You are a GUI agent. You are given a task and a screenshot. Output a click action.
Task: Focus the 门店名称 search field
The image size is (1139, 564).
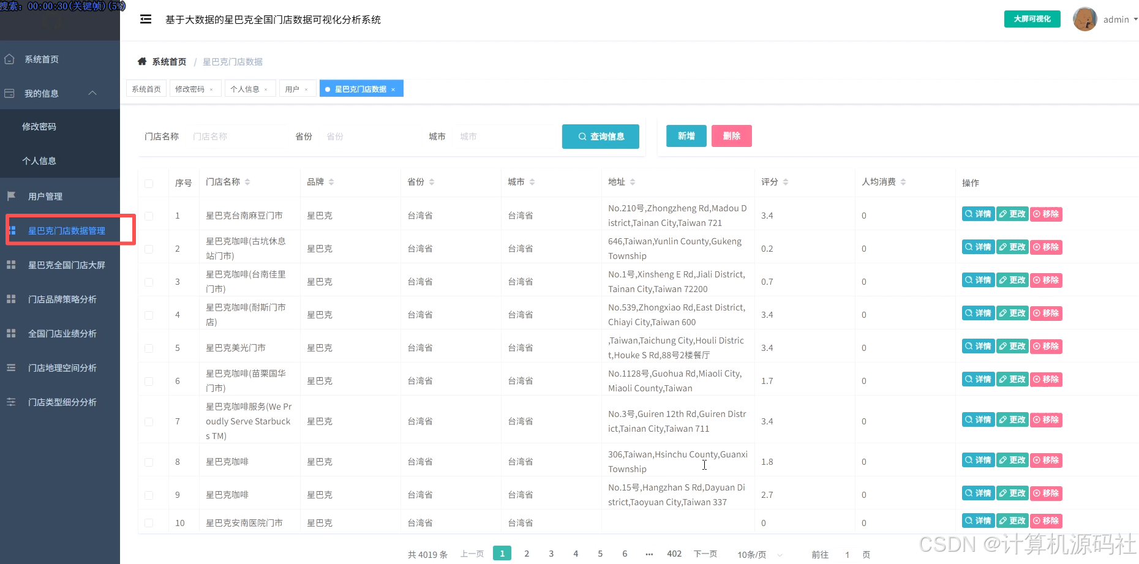(x=236, y=137)
